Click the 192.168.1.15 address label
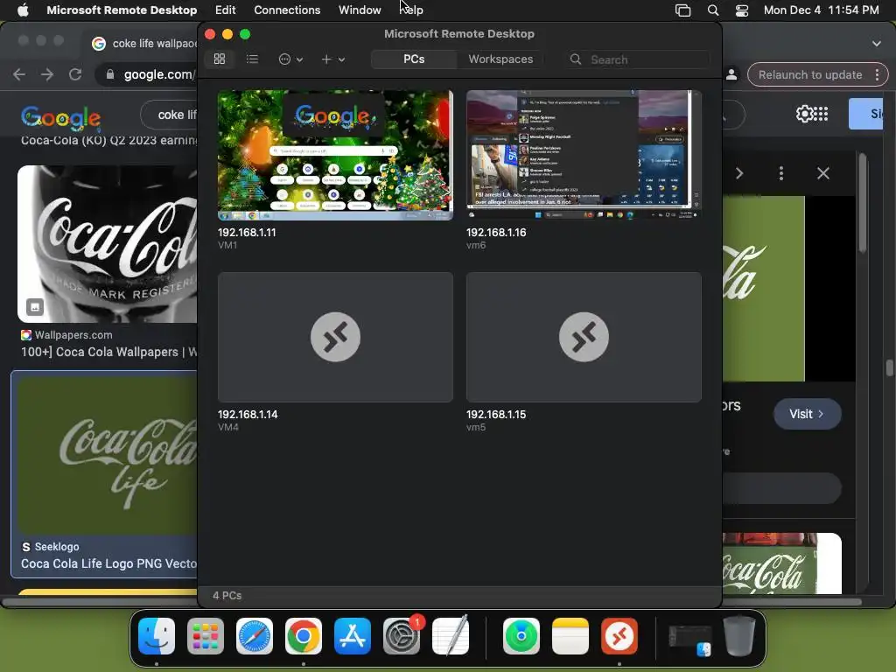 pyautogui.click(x=496, y=414)
